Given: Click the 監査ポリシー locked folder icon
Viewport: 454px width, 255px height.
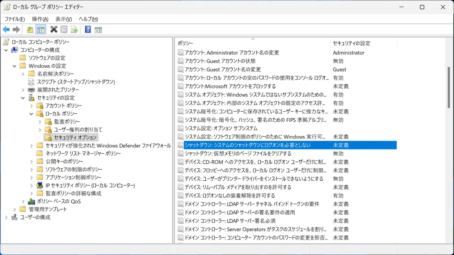Looking at the screenshot, I should [48, 121].
